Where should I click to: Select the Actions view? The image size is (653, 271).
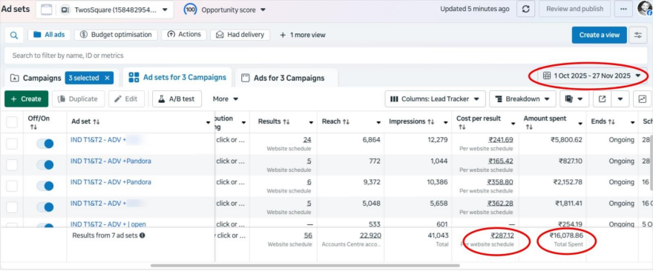pos(184,35)
